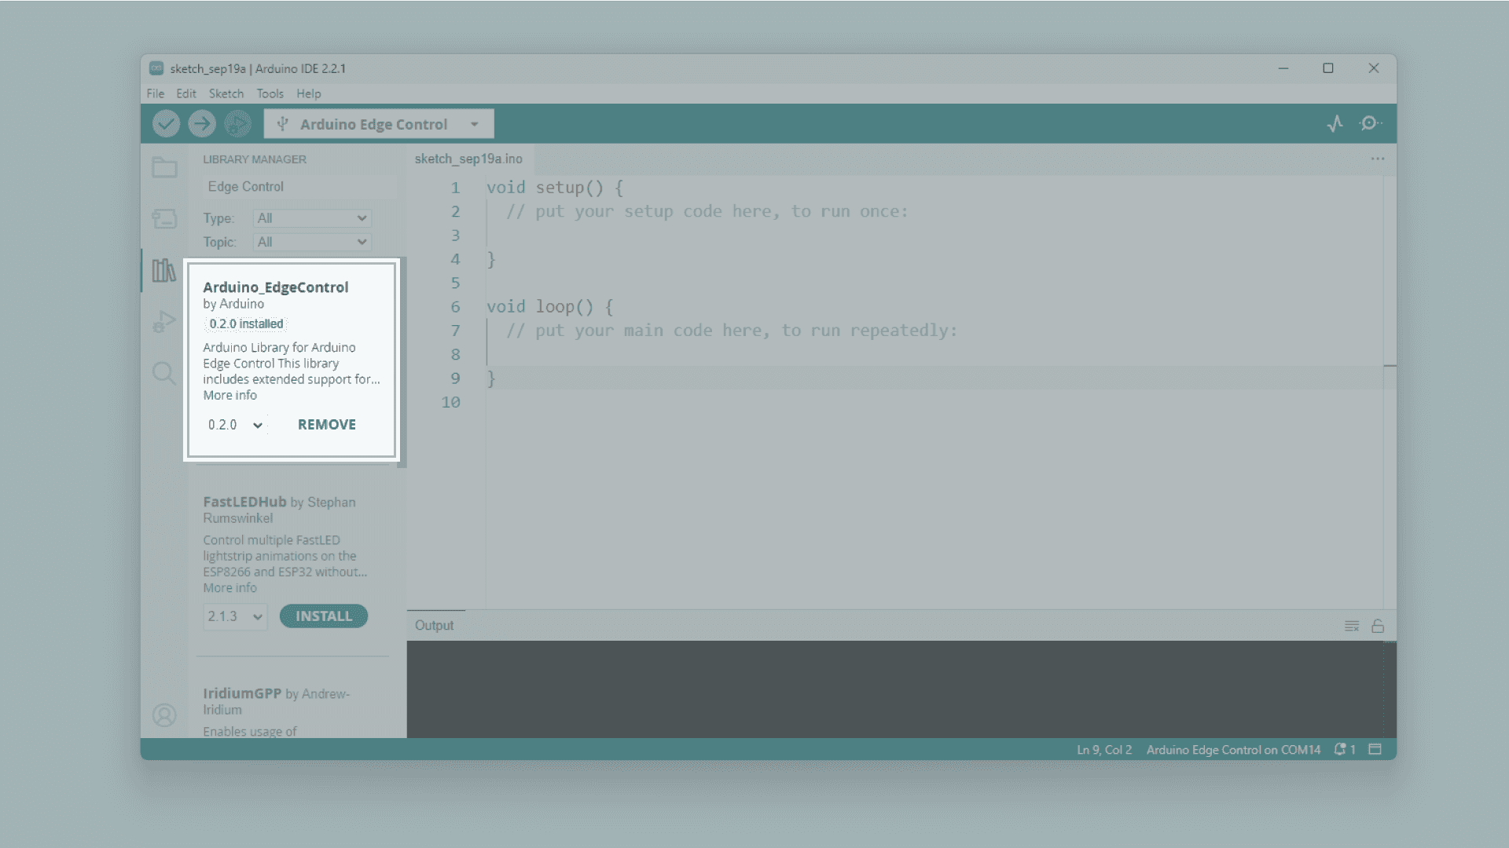Start the debugger from the toolbar
This screenshot has height=848, width=1509.
[237, 124]
